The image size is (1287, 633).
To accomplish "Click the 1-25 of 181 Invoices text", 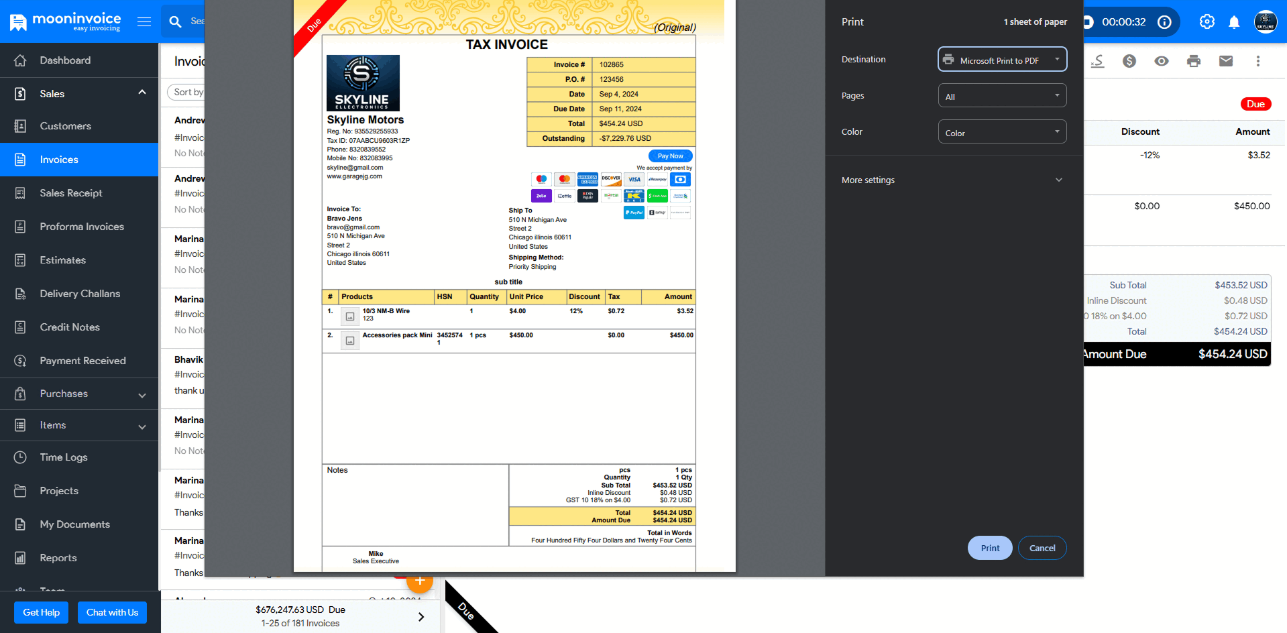I will coord(300,623).
